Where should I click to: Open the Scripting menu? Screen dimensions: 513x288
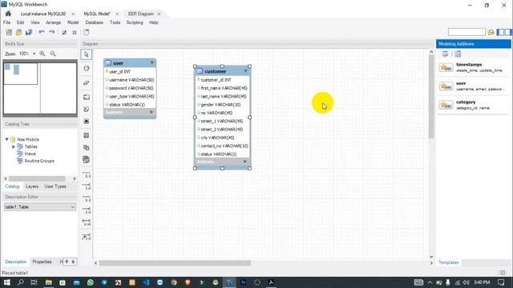click(x=135, y=22)
